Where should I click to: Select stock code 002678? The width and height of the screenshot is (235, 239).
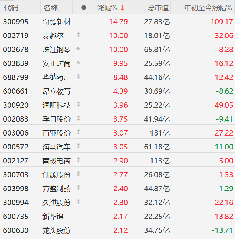(16, 50)
